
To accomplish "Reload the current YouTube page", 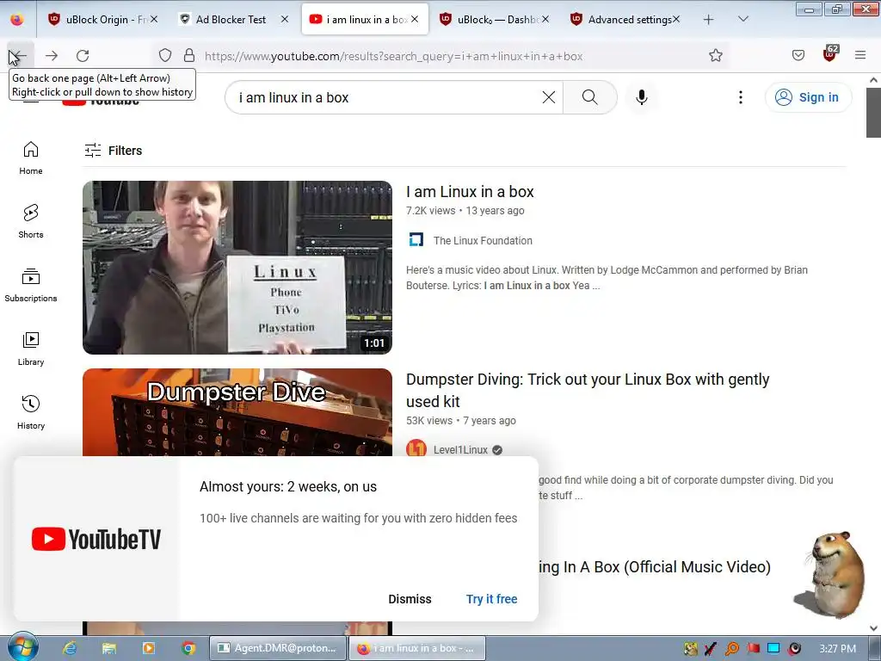I will (x=83, y=56).
